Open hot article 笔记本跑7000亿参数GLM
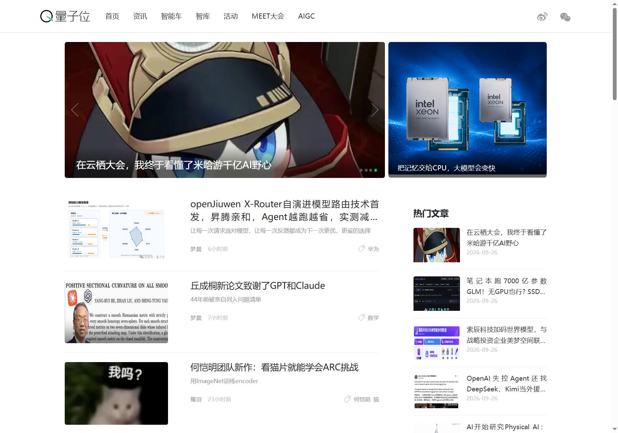 tap(506, 286)
